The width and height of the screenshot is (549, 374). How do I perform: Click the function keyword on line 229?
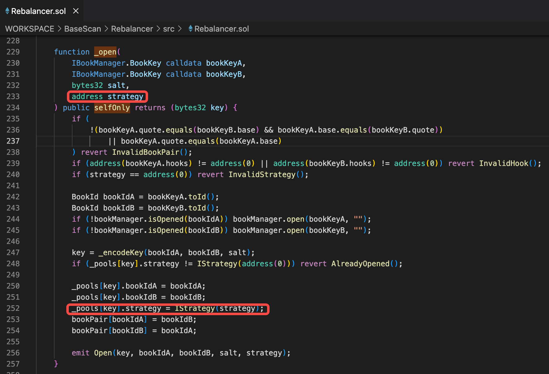tap(72, 52)
